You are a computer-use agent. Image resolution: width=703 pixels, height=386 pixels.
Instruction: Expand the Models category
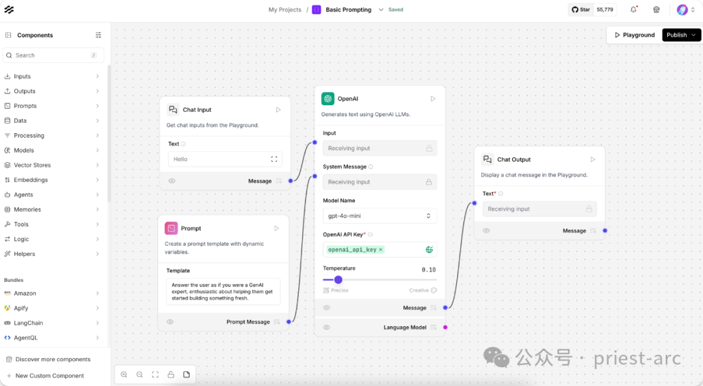point(53,150)
